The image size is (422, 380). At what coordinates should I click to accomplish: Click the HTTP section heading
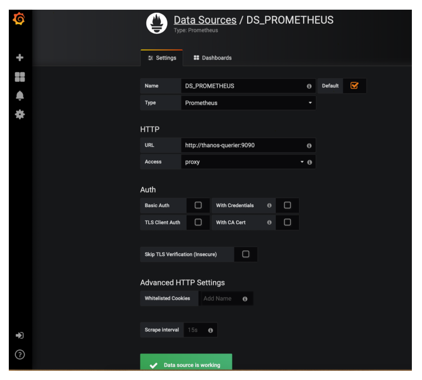pos(150,130)
